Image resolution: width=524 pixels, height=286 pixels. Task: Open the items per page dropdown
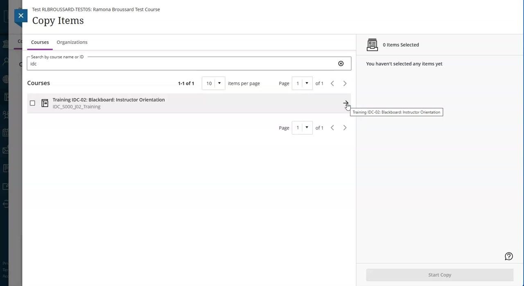click(x=213, y=83)
